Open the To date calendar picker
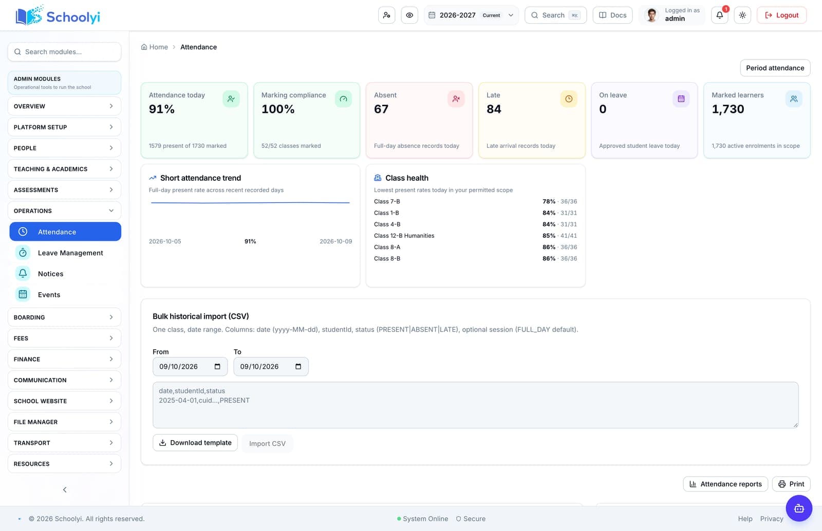This screenshot has width=822, height=531. 298,367
